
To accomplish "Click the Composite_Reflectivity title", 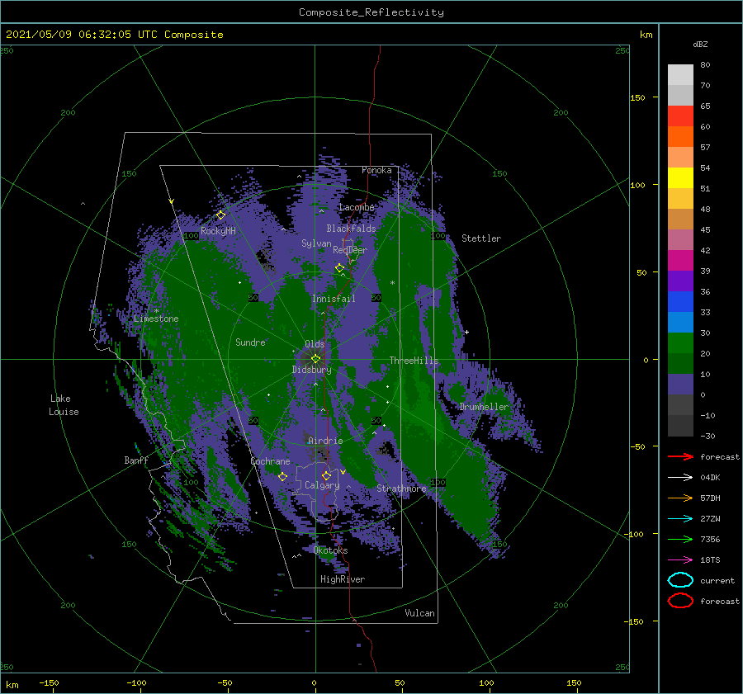I will point(371,12).
